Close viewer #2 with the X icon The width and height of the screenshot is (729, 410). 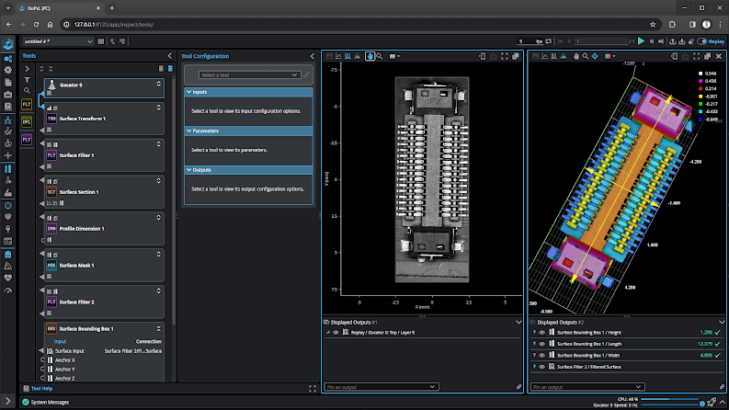719,56
